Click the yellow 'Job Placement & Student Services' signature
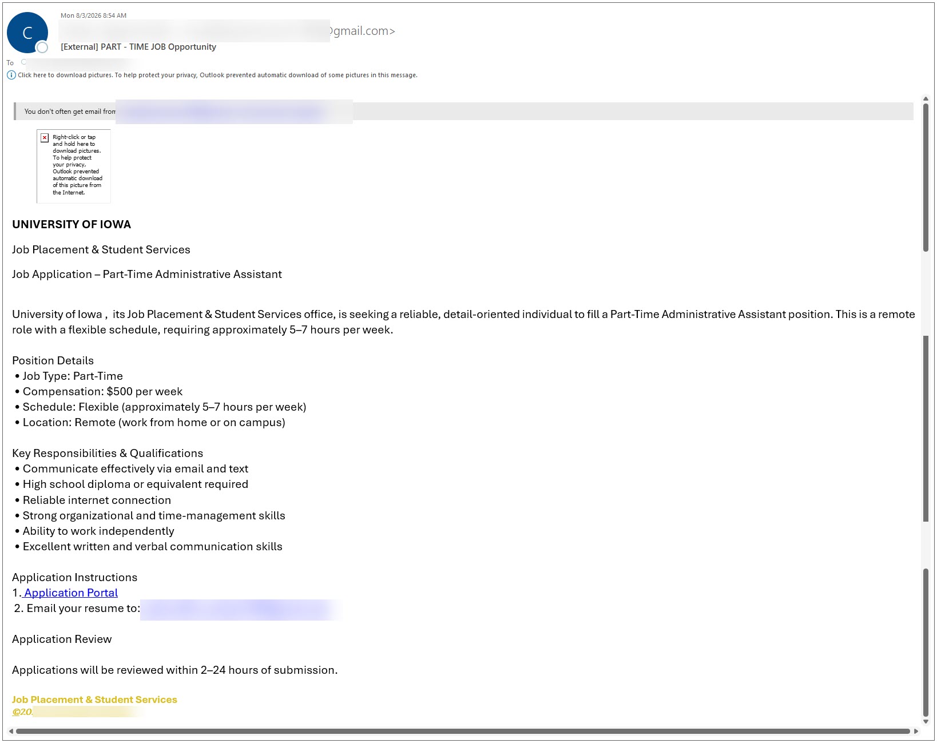Screen dimensions: 937x743 click(x=94, y=700)
